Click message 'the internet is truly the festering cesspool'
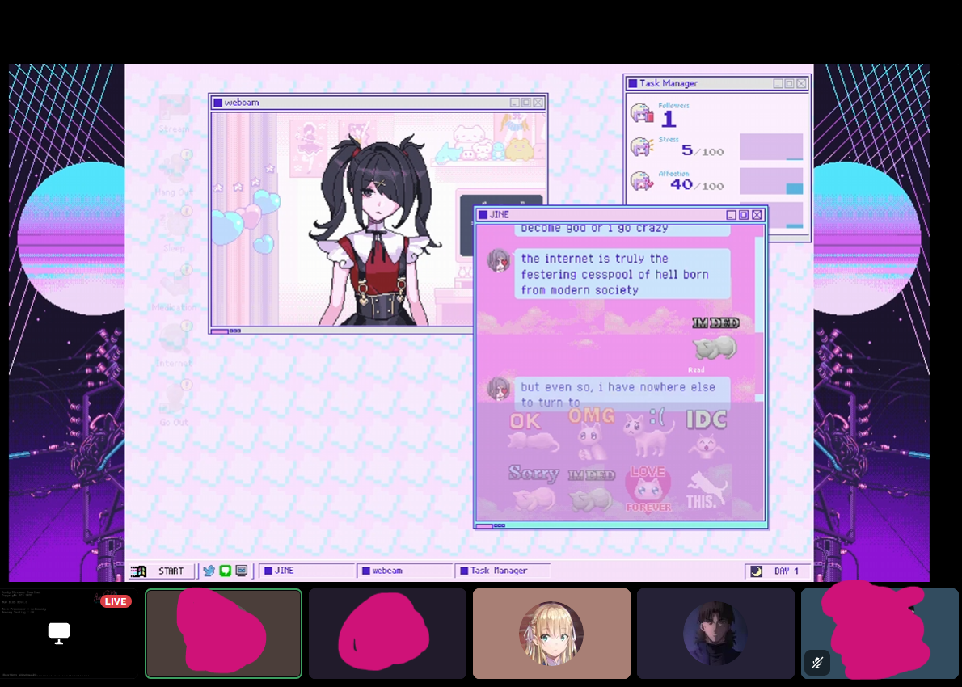The height and width of the screenshot is (687, 962). pyautogui.click(x=622, y=274)
